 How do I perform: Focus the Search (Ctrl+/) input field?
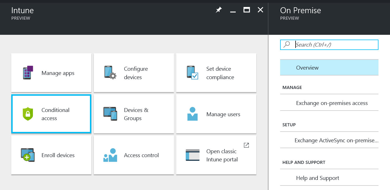pos(334,45)
